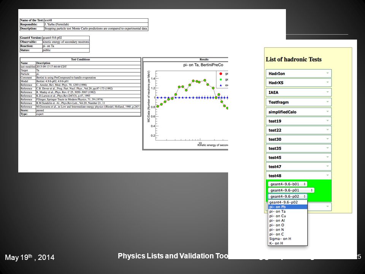Click the last-modified '2013-09-13' cell
Screen dimensions: 365x274
[x=88, y=67]
